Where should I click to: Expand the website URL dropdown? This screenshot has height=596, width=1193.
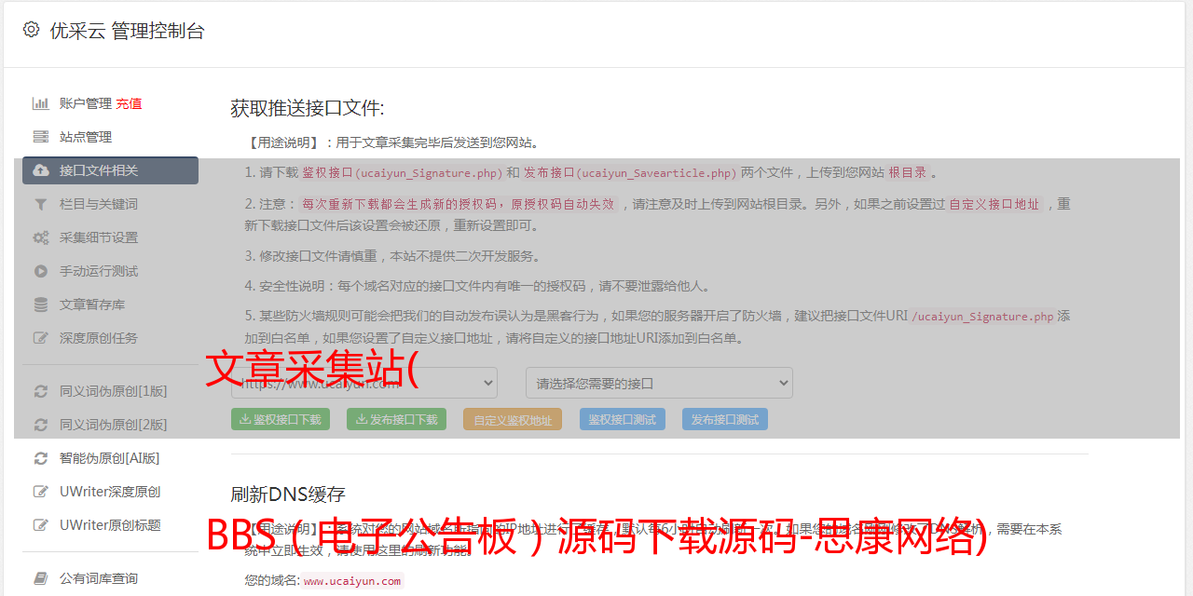pos(364,383)
